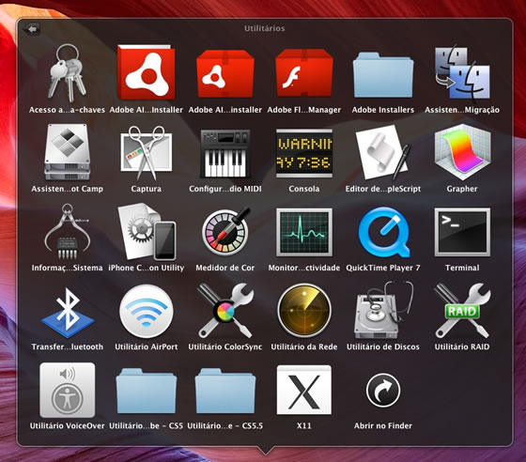Image resolution: width=526 pixels, height=462 pixels.
Task: Open the Monitor de Actividade icon
Action: (304, 232)
